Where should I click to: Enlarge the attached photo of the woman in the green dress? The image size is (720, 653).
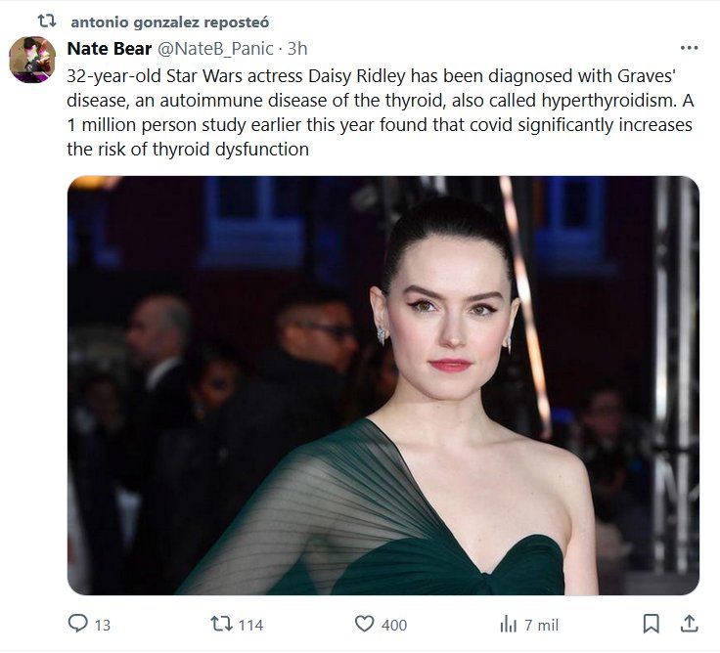(382, 385)
